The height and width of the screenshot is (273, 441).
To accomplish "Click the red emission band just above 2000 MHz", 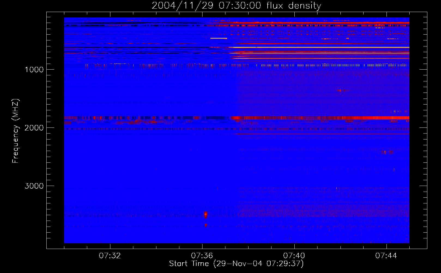I will tap(237, 118).
